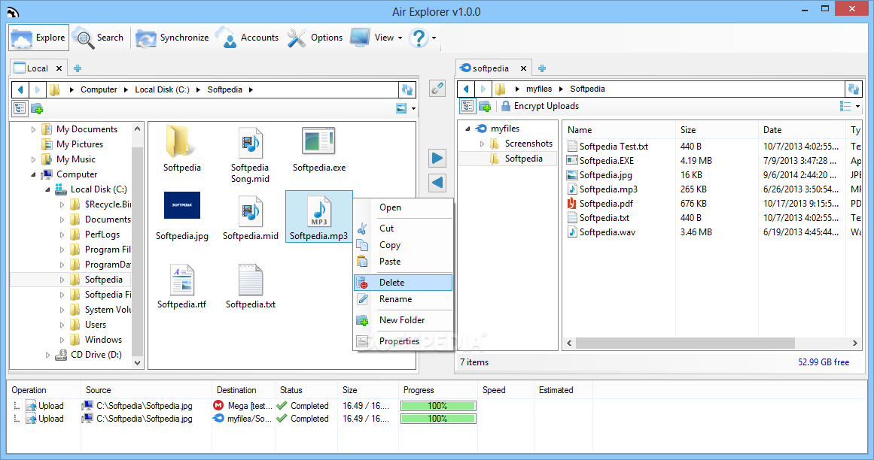This screenshot has height=460, width=874.
Task: Select PerfLogs folder in tree
Action: 102,235
